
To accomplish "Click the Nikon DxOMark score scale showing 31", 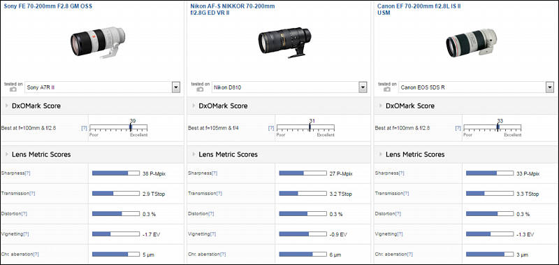I will pos(305,128).
